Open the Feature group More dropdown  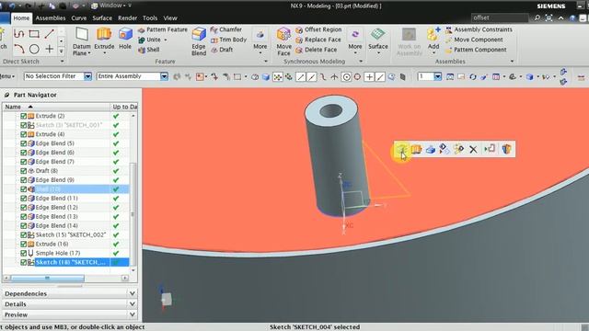point(260,41)
